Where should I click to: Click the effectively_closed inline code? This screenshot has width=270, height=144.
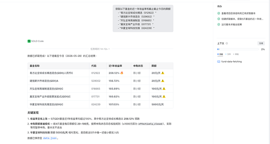point(150,124)
